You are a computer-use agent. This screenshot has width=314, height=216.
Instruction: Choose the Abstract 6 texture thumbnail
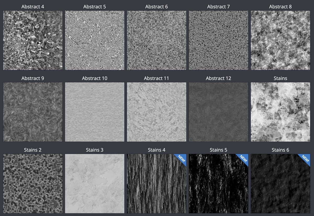point(156,40)
